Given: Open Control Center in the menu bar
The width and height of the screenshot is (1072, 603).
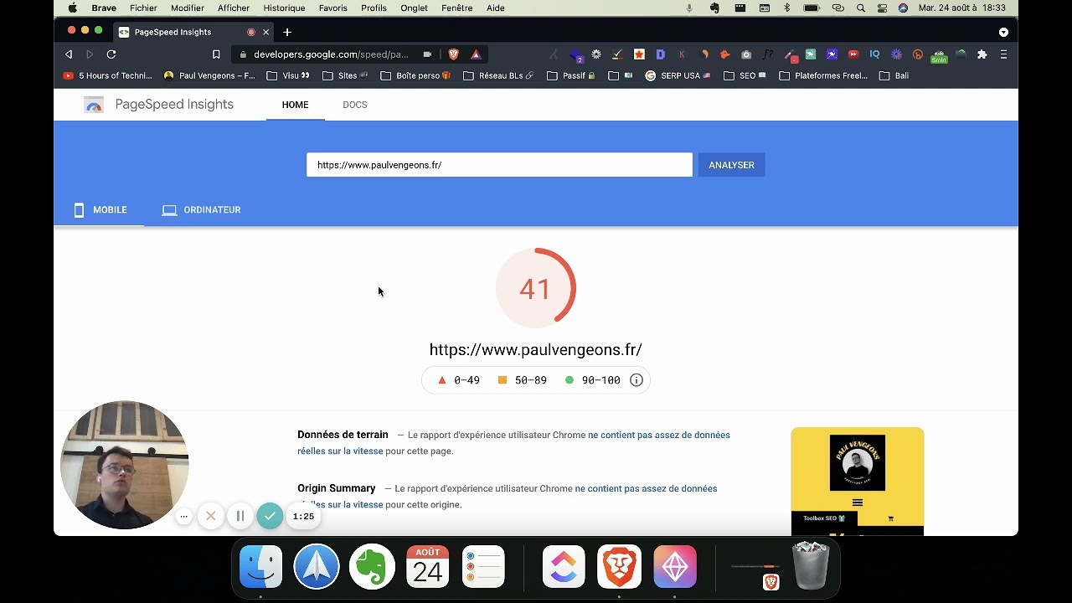Looking at the screenshot, I should (882, 8).
